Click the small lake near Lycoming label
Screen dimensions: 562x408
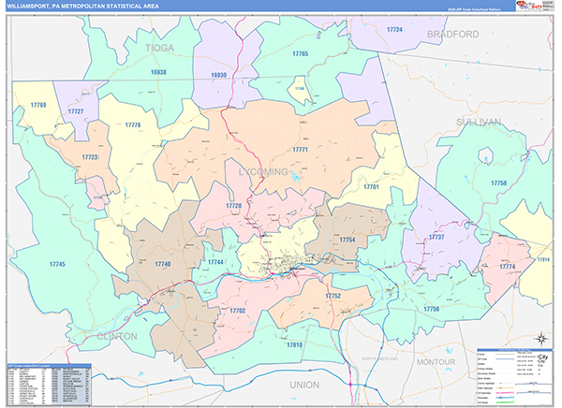coord(296,176)
